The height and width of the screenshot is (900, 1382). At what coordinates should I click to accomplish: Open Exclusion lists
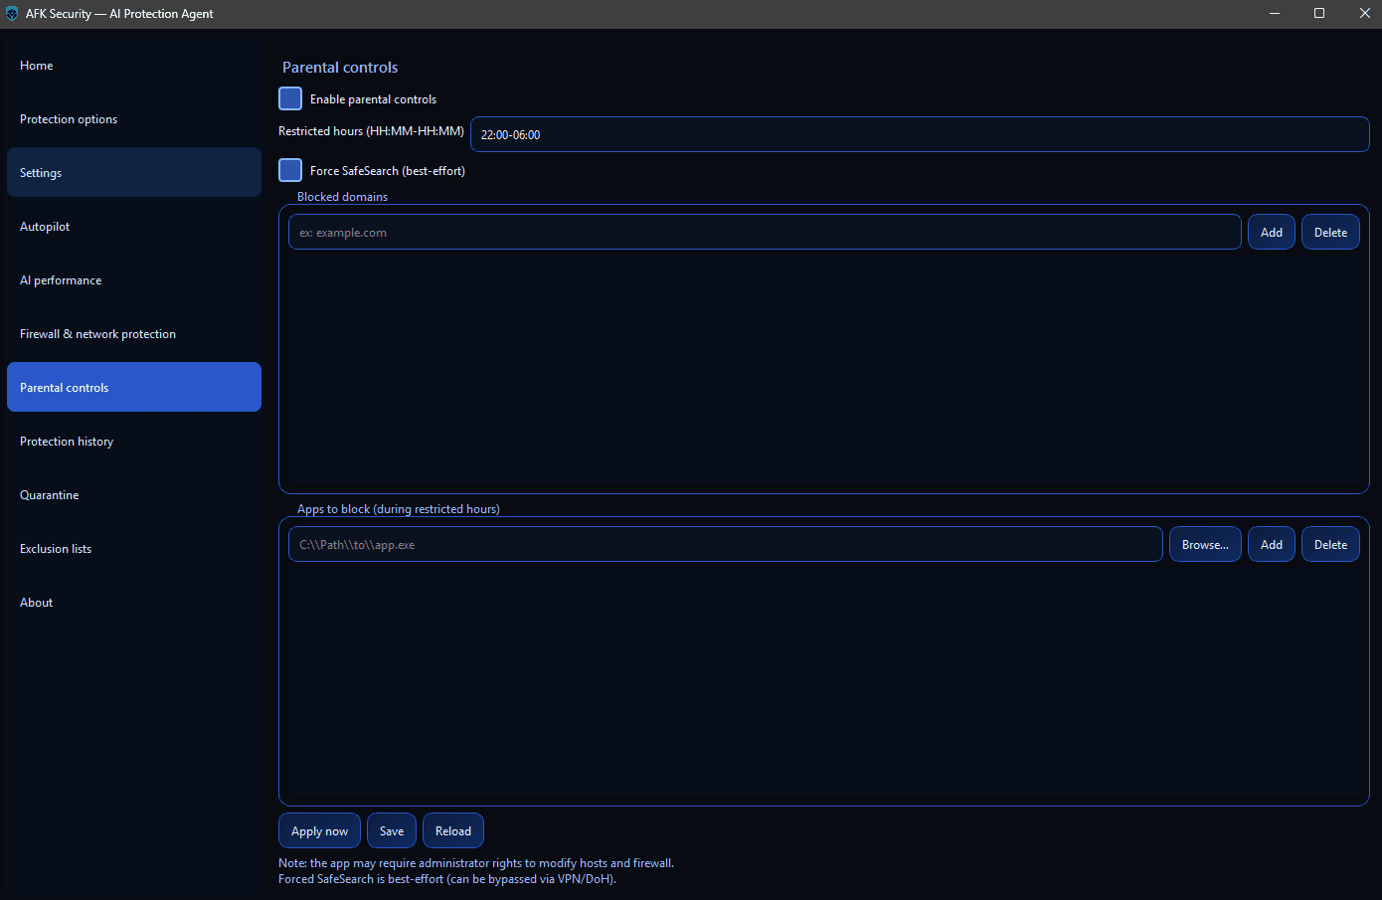(x=55, y=548)
